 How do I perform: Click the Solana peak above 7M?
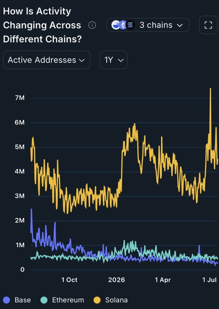click(210, 89)
